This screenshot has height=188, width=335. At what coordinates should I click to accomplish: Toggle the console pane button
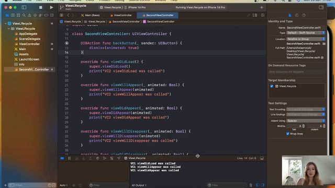(263, 185)
